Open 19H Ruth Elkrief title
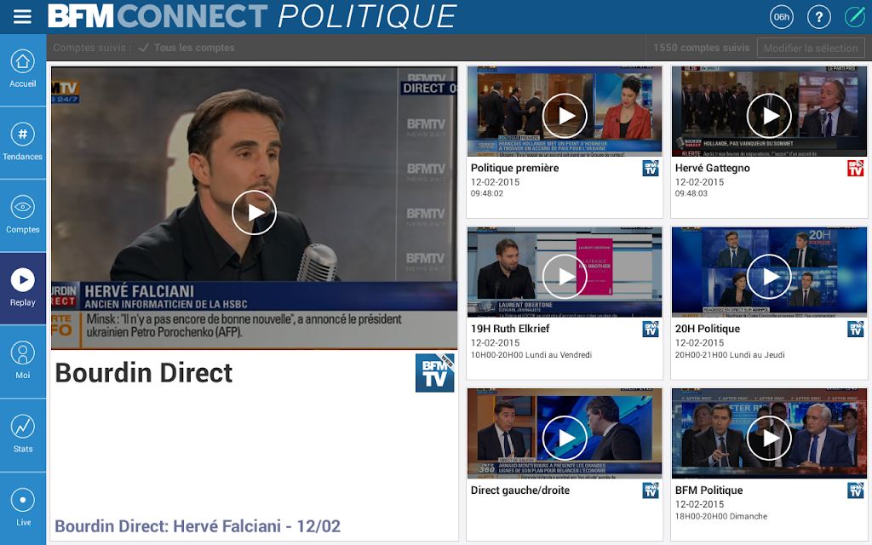The height and width of the screenshot is (545, 872). (x=510, y=329)
